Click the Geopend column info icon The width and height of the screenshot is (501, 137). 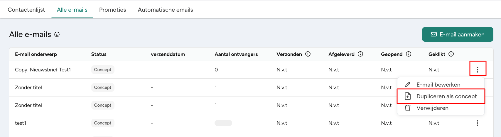coord(409,54)
